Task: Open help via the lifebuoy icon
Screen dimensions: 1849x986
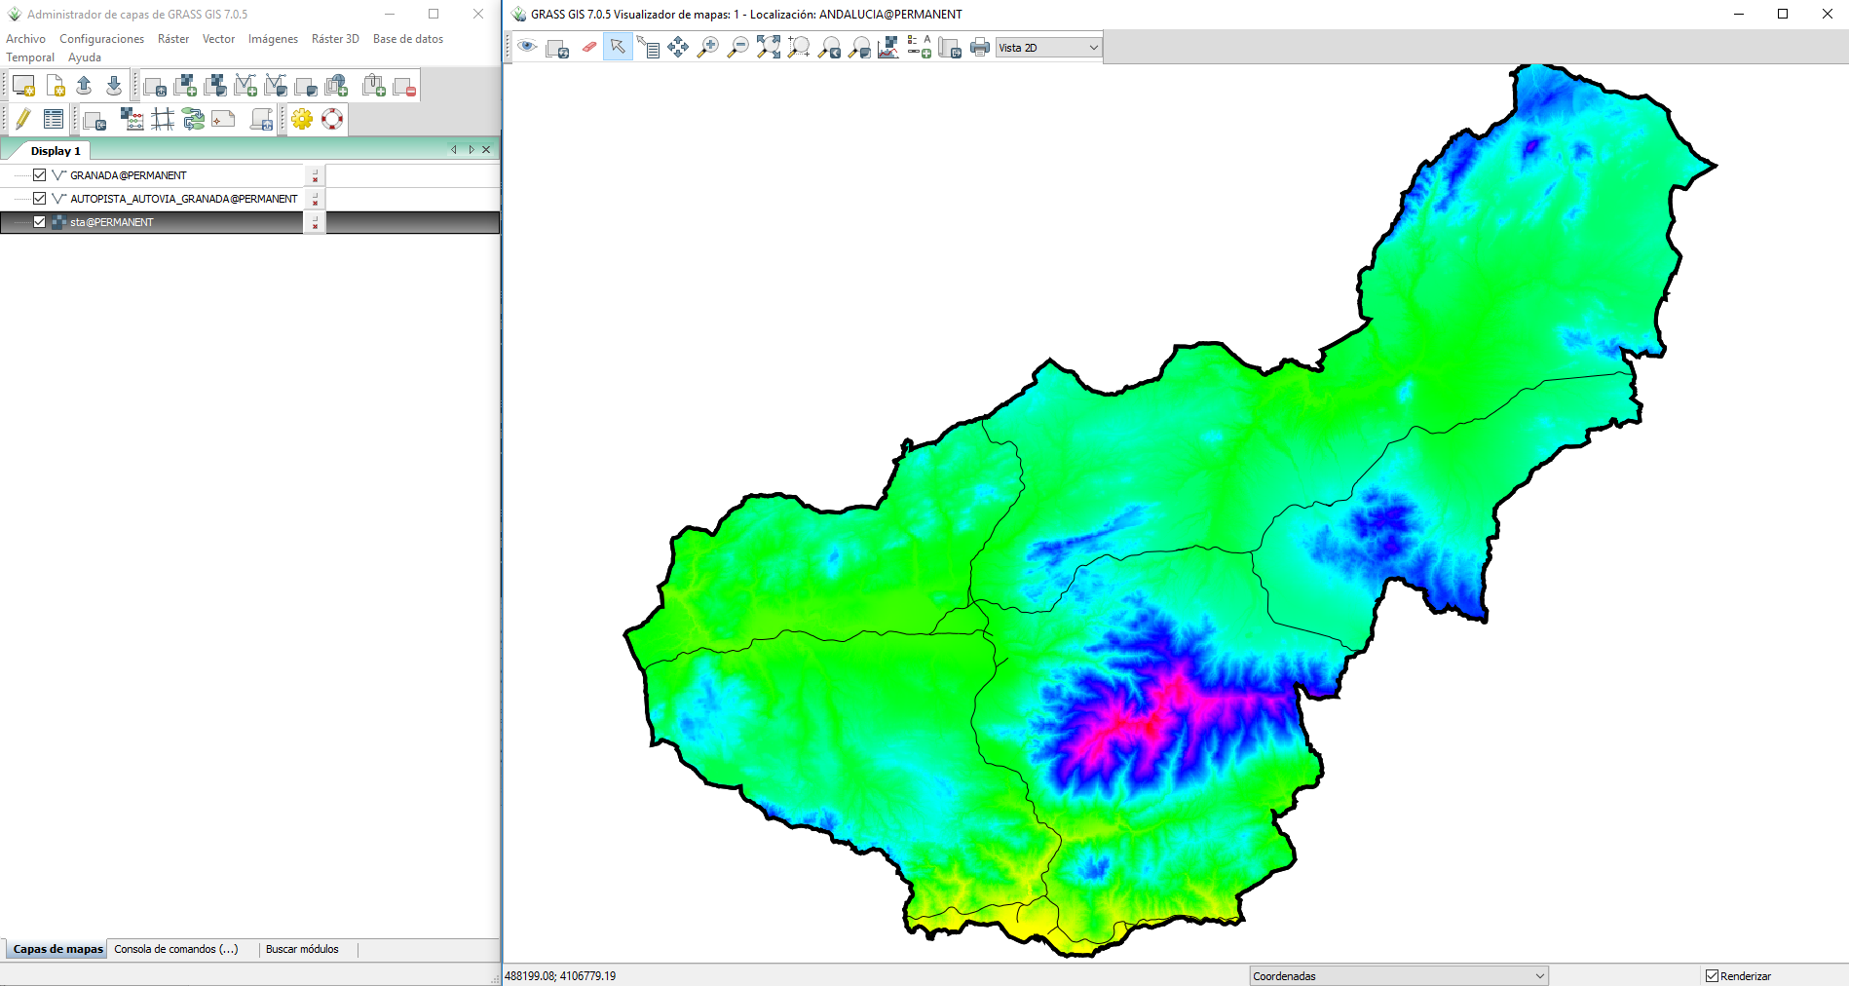Action: (332, 119)
